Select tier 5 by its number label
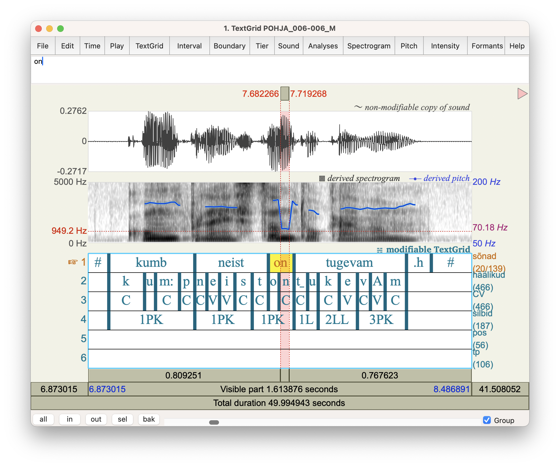The width and height of the screenshot is (560, 467). click(83, 339)
